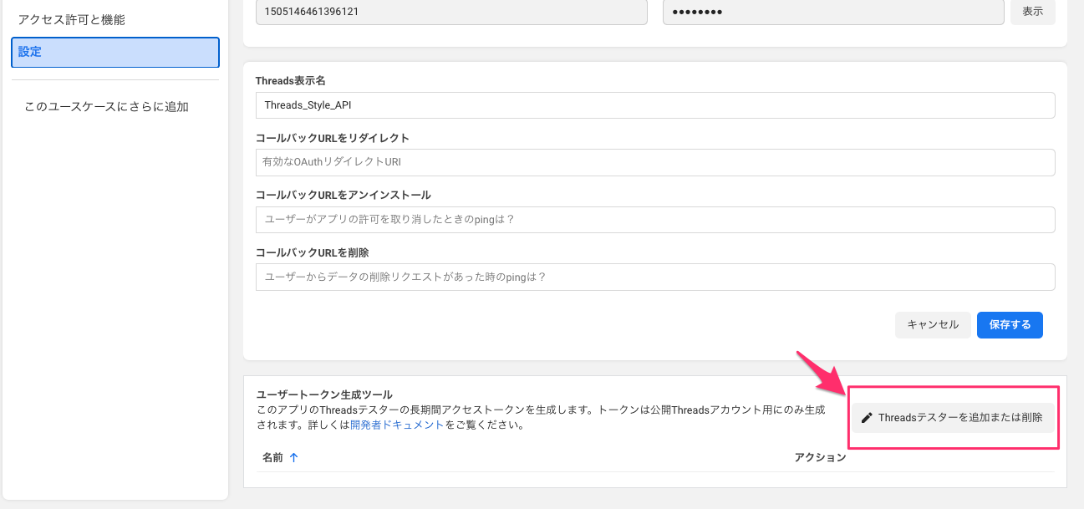
Task: Click the sort arrow beside 名前
Action: click(293, 457)
